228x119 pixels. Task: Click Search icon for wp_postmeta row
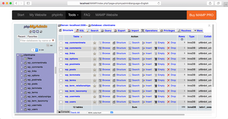coord(130,64)
